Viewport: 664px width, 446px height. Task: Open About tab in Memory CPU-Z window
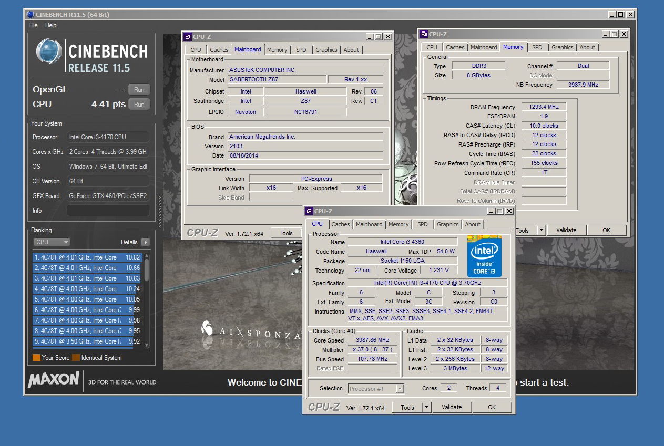(587, 47)
